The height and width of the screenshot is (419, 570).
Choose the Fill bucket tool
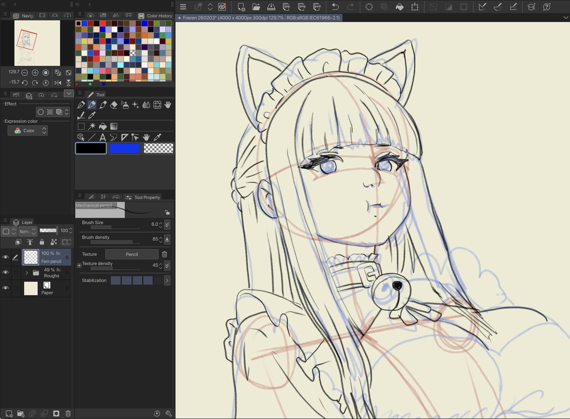click(x=103, y=126)
